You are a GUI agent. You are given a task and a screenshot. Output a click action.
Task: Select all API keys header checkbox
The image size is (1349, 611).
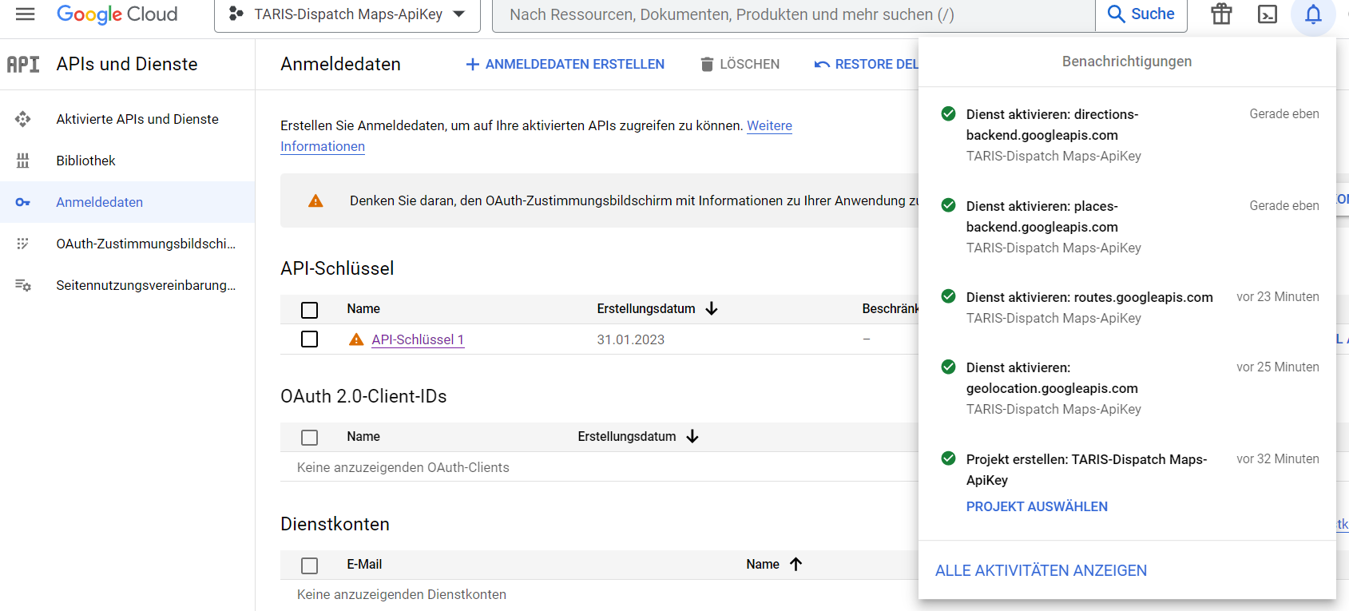point(310,310)
